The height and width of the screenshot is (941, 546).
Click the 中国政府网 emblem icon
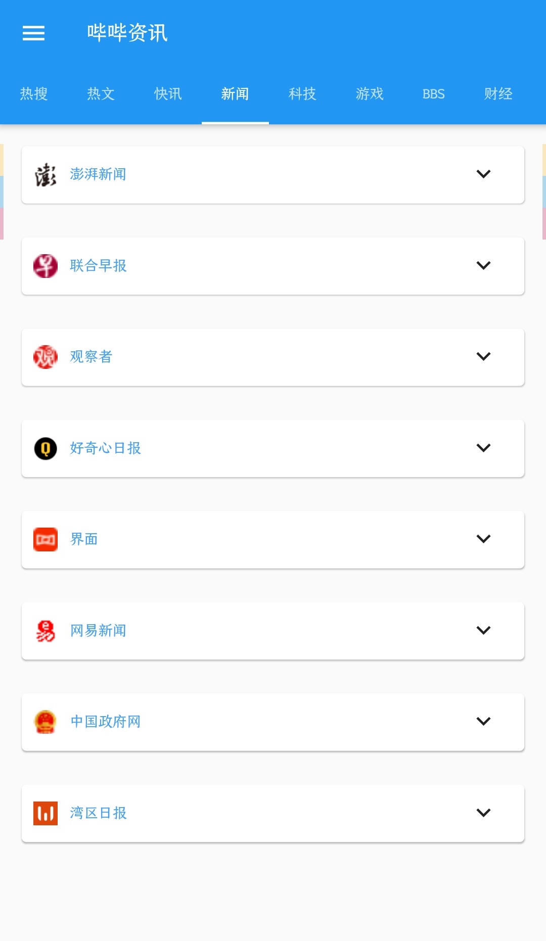tap(45, 722)
